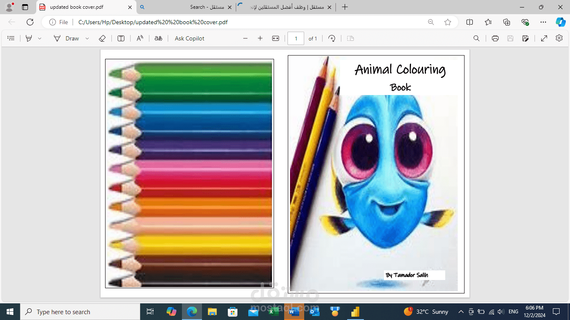Image resolution: width=570 pixels, height=320 pixels.
Task: Open Split screen view
Action: coord(469,22)
